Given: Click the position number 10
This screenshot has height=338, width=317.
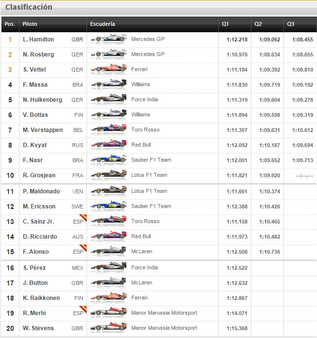Looking at the screenshot, I should [x=10, y=175].
